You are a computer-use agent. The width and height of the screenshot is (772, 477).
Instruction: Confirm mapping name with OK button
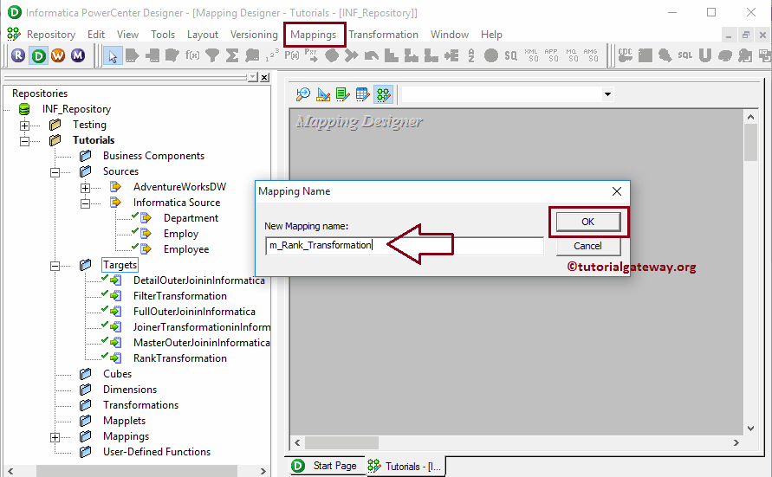[587, 222]
